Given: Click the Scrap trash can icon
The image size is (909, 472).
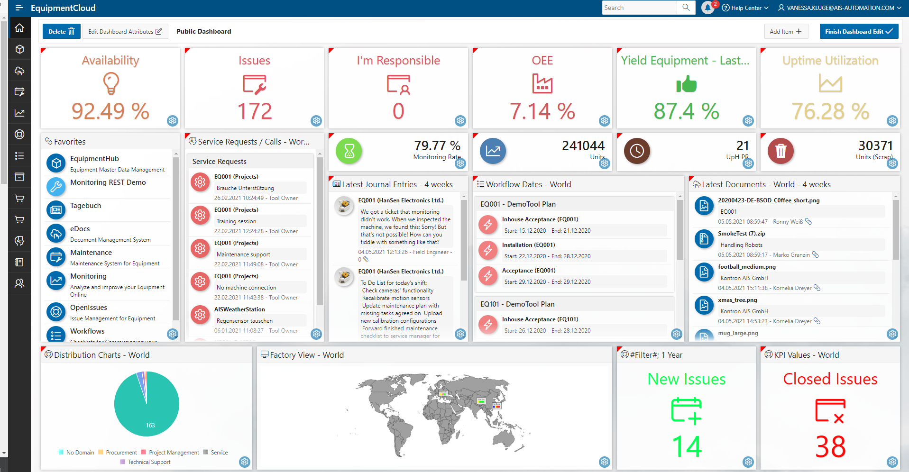Looking at the screenshot, I should point(780,151).
